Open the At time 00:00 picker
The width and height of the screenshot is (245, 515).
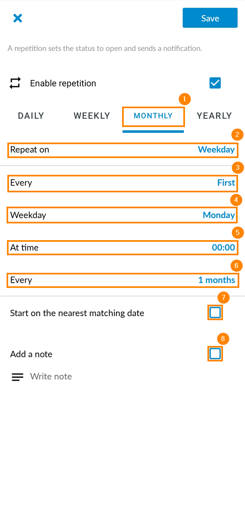[122, 247]
